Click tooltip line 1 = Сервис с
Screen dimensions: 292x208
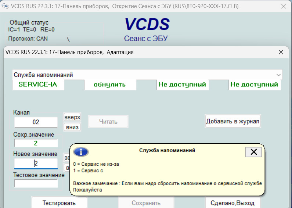point(88,171)
